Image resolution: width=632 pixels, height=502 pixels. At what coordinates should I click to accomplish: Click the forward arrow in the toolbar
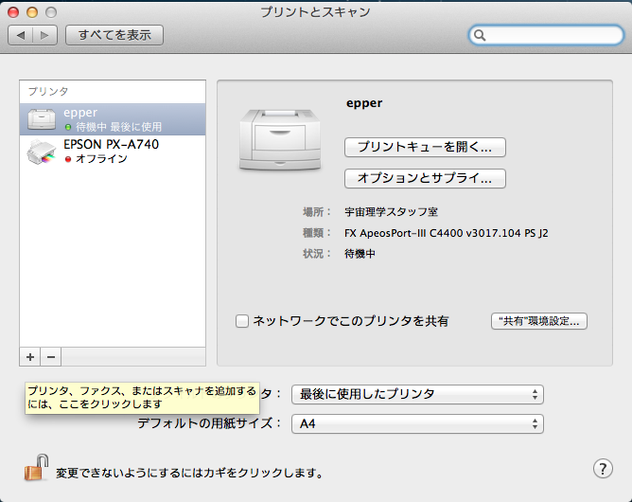coord(45,35)
